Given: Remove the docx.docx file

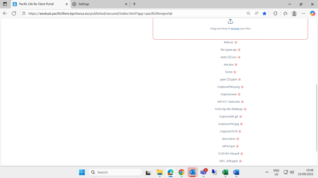Looking at the screenshot, I should 238,139.
